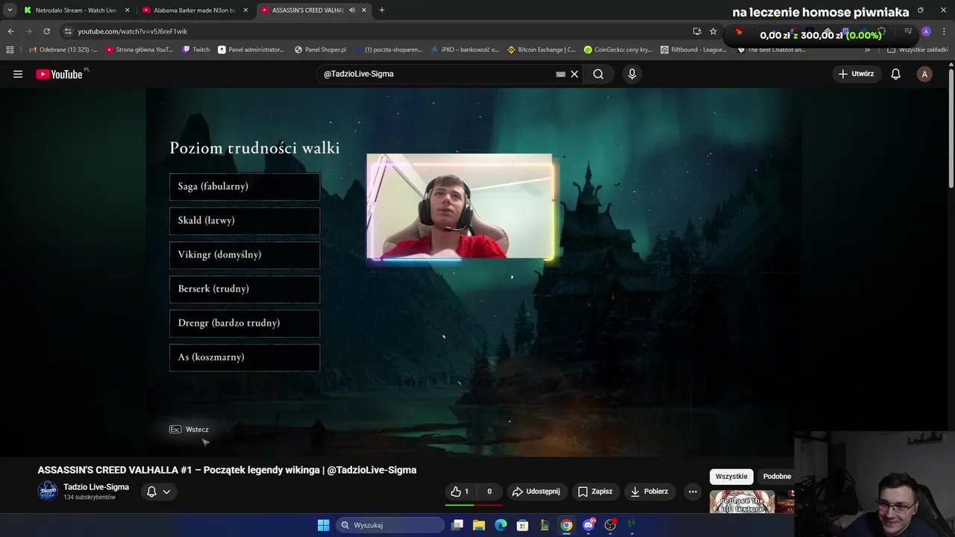Open the Riftbound League bookmark
Image resolution: width=955 pixels, height=537 pixels.
(x=694, y=49)
